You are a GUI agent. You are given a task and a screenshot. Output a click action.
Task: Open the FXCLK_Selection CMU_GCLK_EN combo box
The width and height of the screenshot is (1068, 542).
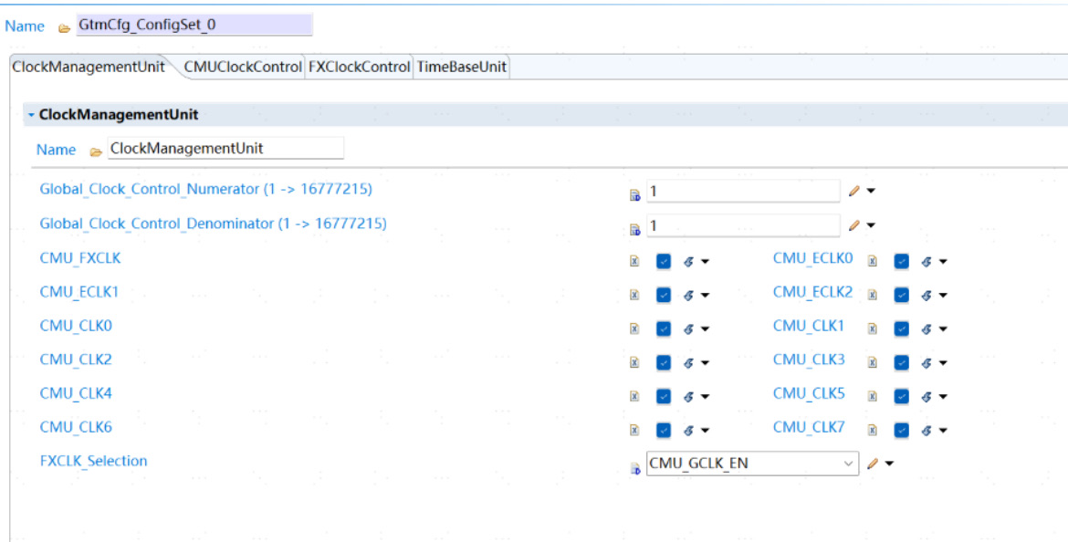753,464
